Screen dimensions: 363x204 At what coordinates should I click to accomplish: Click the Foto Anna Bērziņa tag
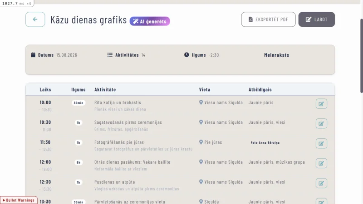coord(265,143)
